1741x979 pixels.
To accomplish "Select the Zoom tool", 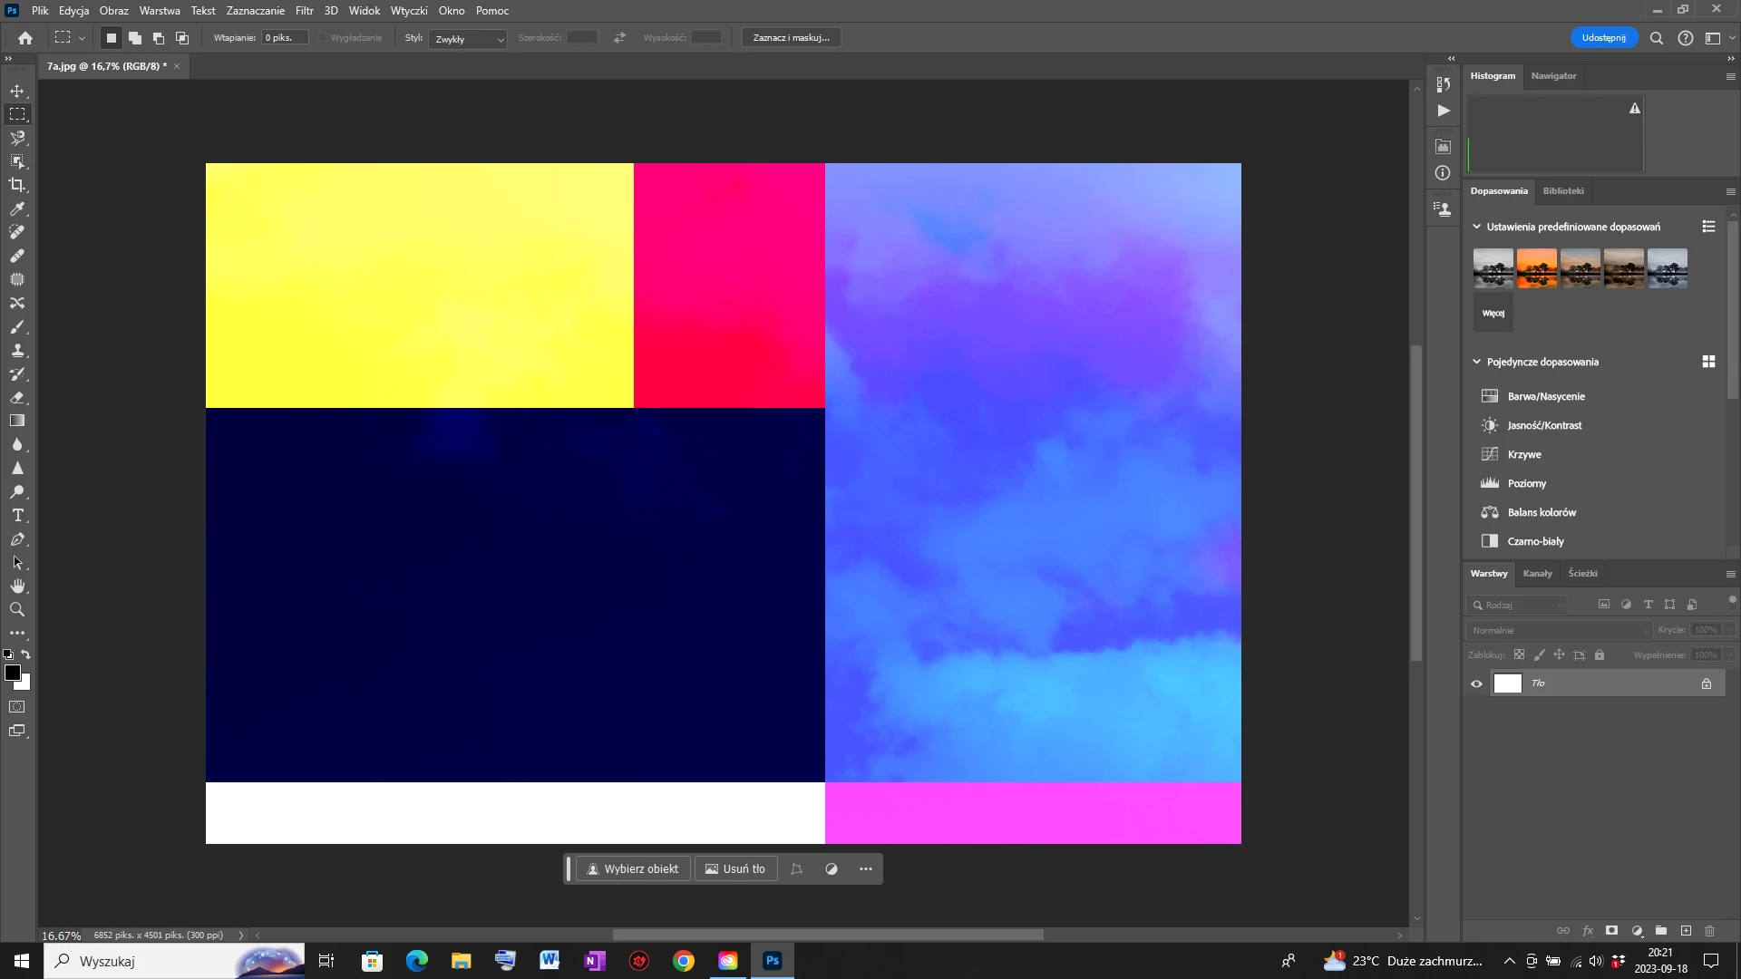I will click(17, 609).
